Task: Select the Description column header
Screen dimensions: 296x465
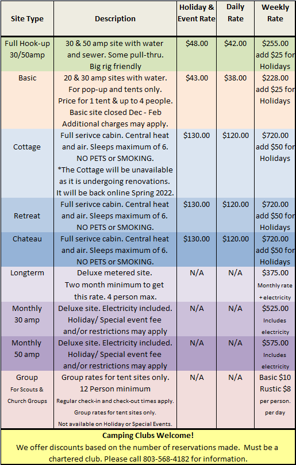Action: 115,19
